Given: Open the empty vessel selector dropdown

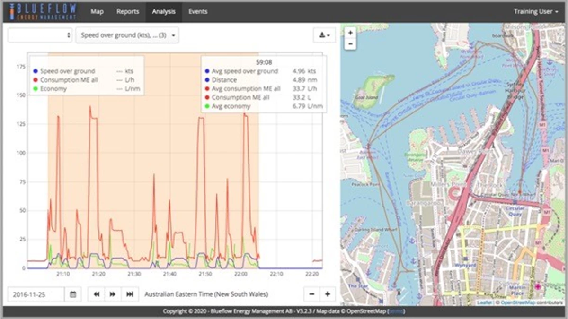Looking at the screenshot, I should (x=40, y=35).
